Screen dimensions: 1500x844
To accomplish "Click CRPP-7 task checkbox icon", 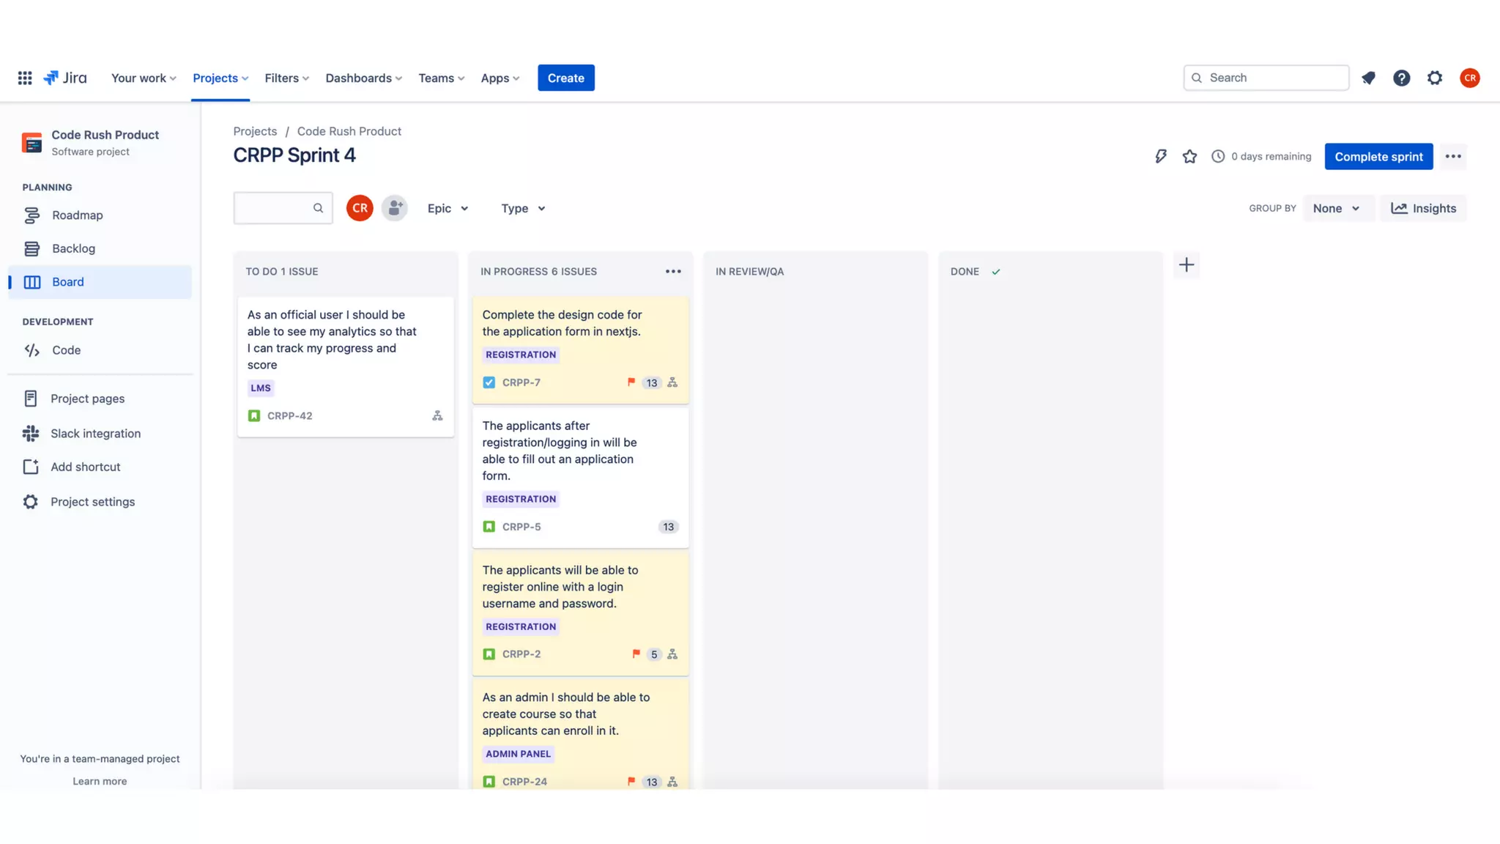I will click(x=489, y=382).
